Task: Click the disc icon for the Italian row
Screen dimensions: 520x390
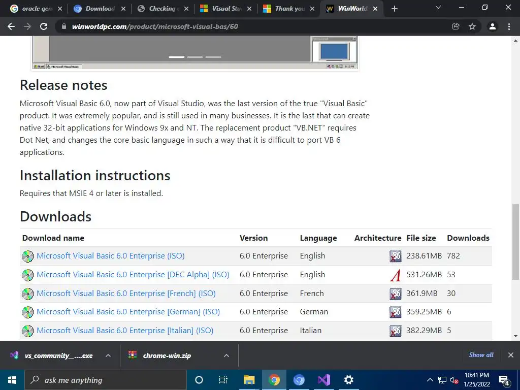Action: [x=27, y=331]
